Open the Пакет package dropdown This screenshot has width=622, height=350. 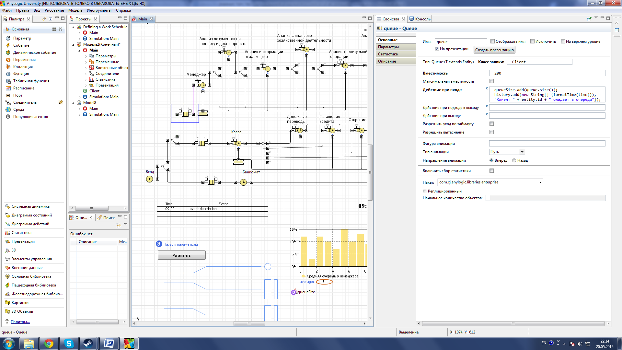click(540, 182)
